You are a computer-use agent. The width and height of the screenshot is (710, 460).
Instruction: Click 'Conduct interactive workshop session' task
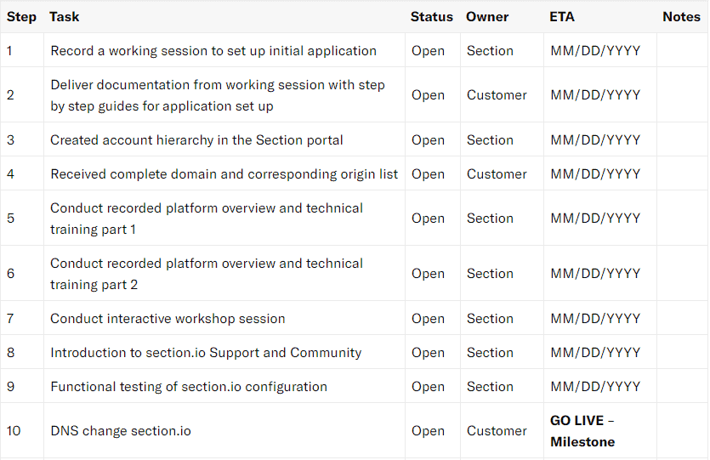pyautogui.click(x=168, y=319)
